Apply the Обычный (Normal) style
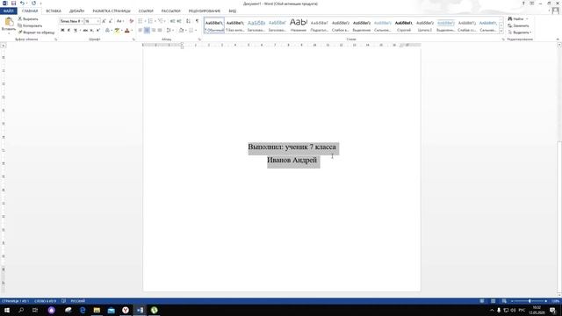Image resolution: width=562 pixels, height=316 pixels. (x=214, y=25)
